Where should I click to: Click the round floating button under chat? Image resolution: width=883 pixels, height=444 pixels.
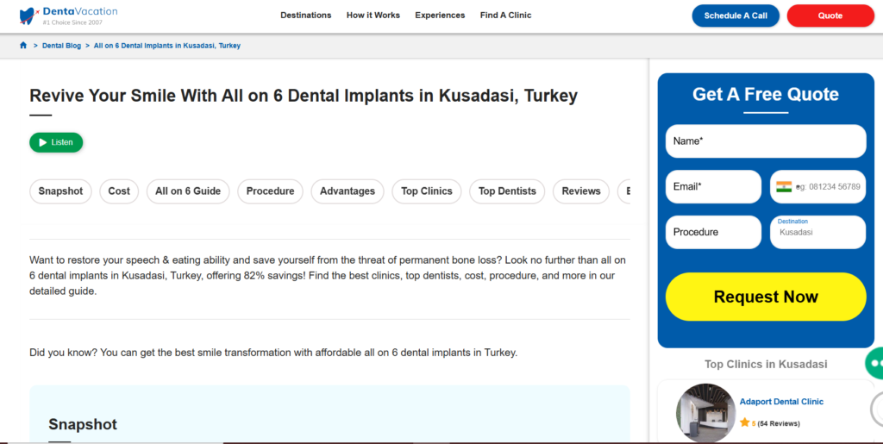coord(876,407)
